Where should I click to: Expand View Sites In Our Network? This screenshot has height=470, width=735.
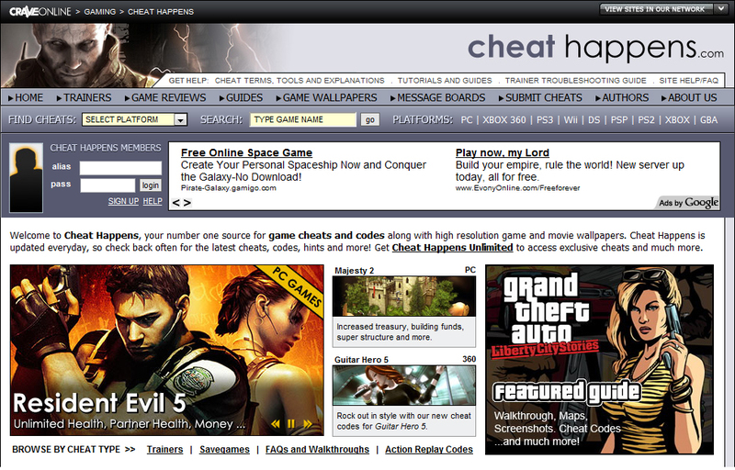click(x=662, y=9)
